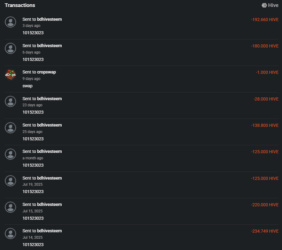The image size is (282, 250).
Task: Click the -234.749 HIVE amount
Action: coord(265,231)
